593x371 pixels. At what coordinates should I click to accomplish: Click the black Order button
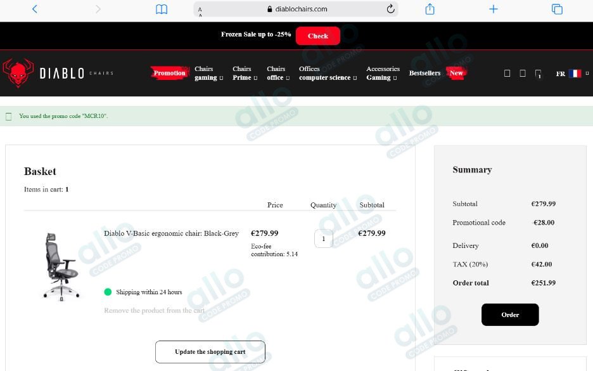click(x=510, y=315)
